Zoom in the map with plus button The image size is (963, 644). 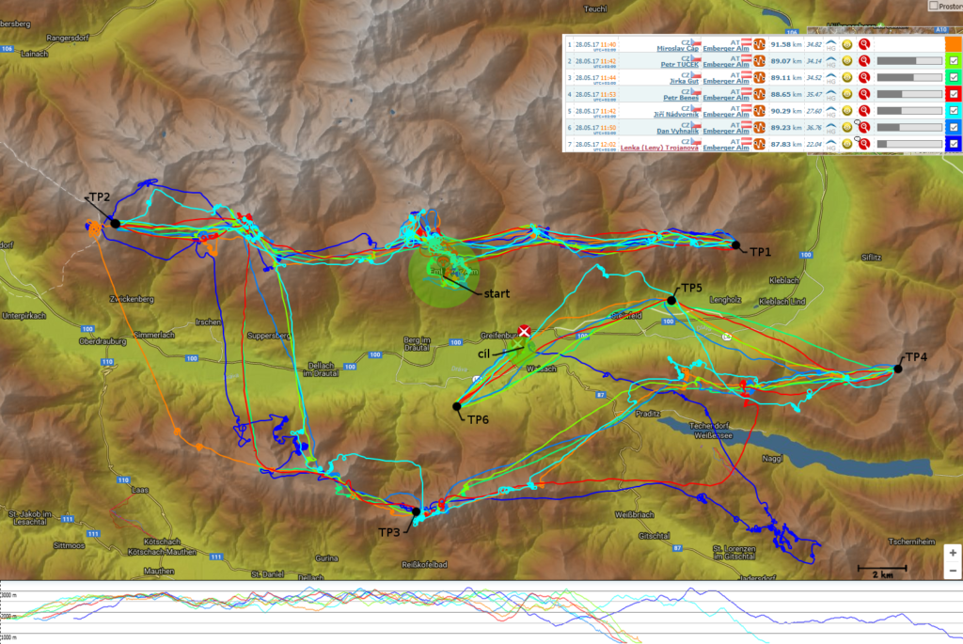(x=953, y=554)
